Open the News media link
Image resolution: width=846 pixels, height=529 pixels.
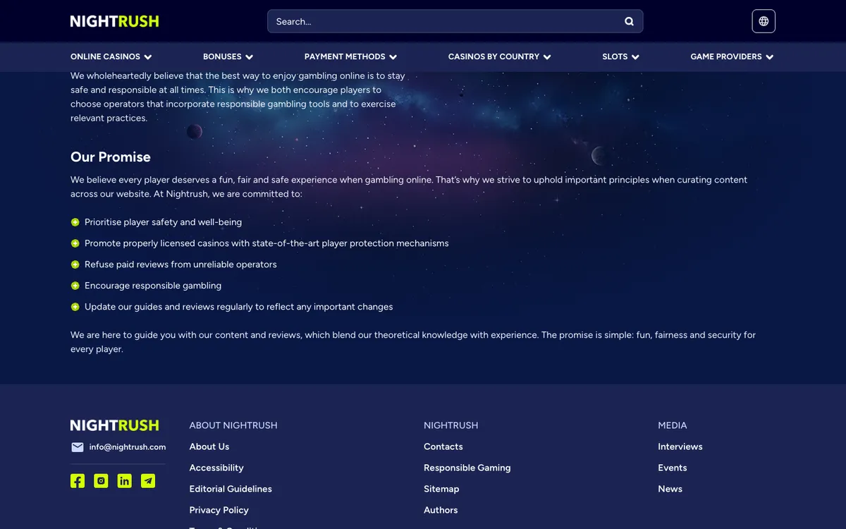click(x=670, y=489)
